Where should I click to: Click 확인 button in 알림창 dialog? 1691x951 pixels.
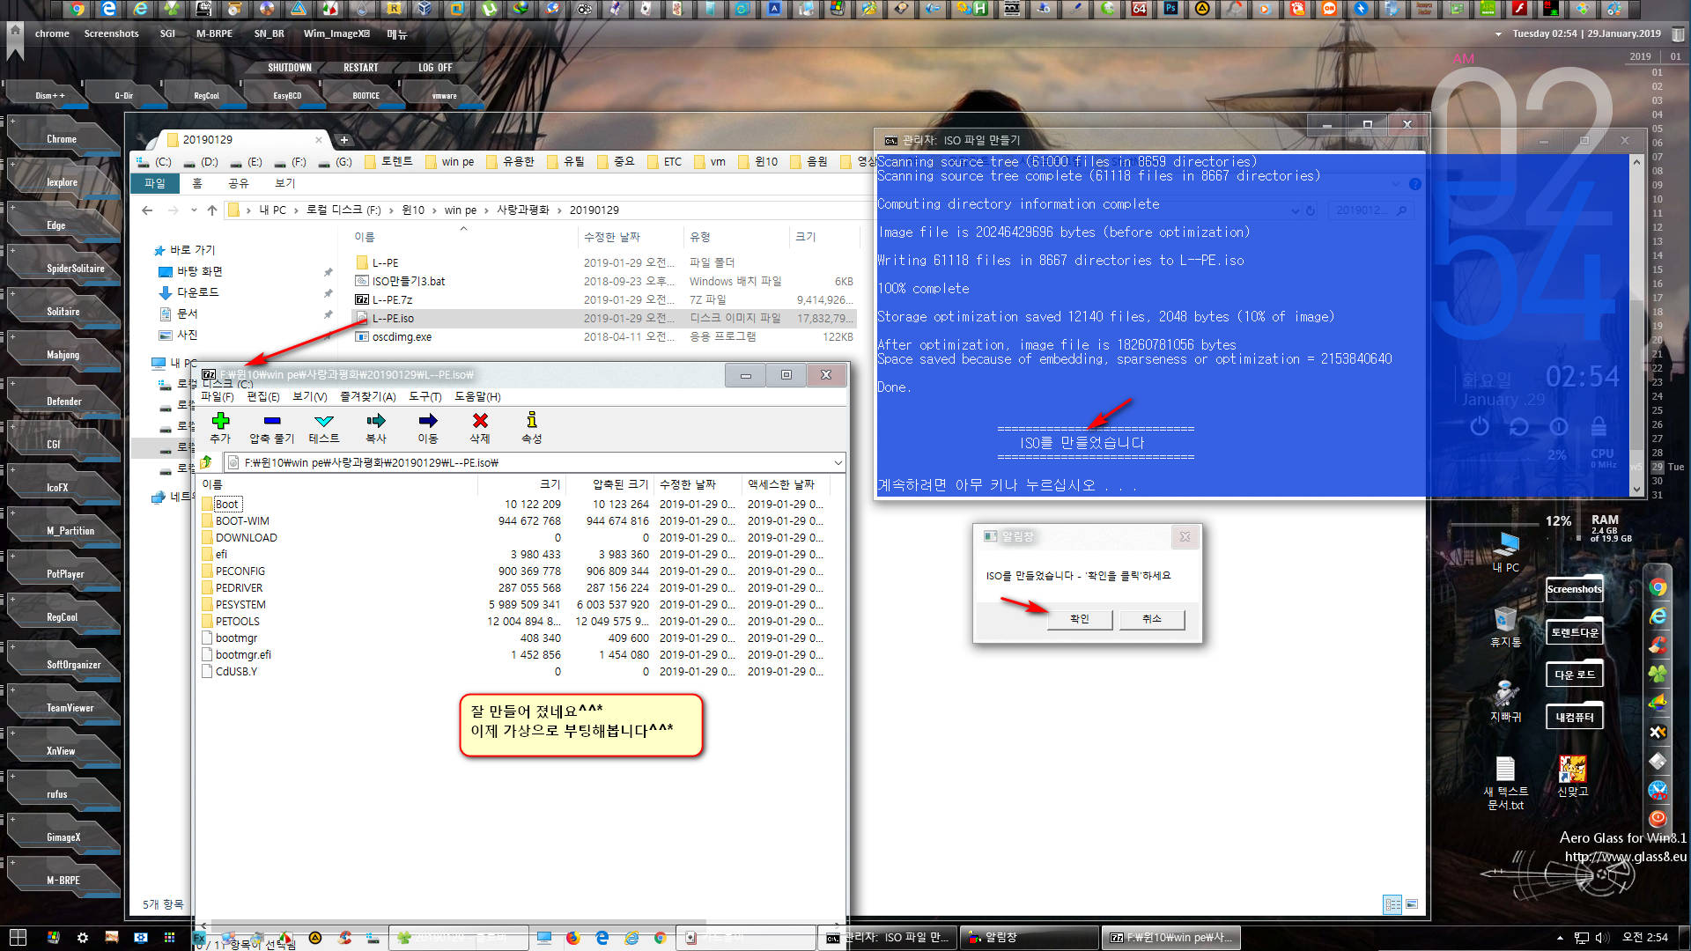pos(1080,619)
